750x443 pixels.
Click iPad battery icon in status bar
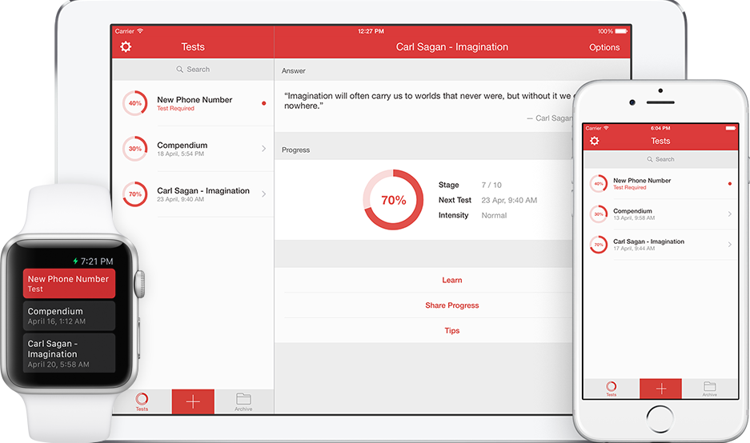(621, 31)
